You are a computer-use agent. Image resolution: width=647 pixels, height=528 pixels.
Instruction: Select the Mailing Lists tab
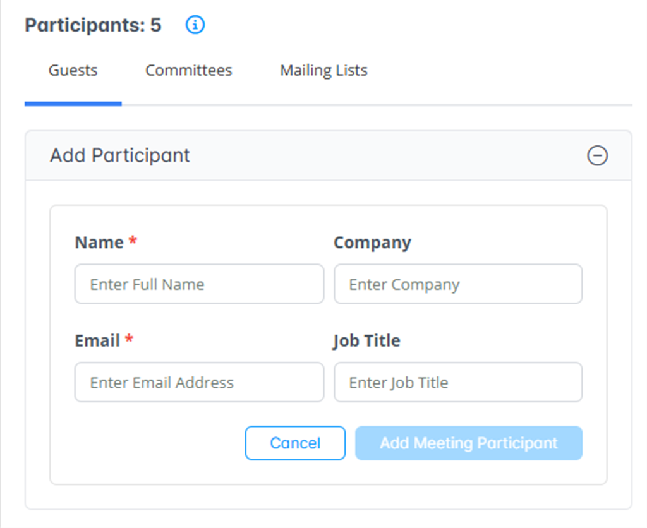click(x=323, y=70)
